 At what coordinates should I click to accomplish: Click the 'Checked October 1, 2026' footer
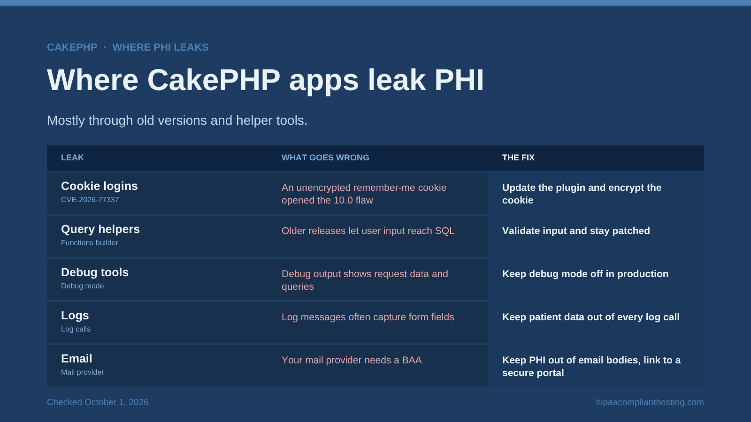point(98,402)
